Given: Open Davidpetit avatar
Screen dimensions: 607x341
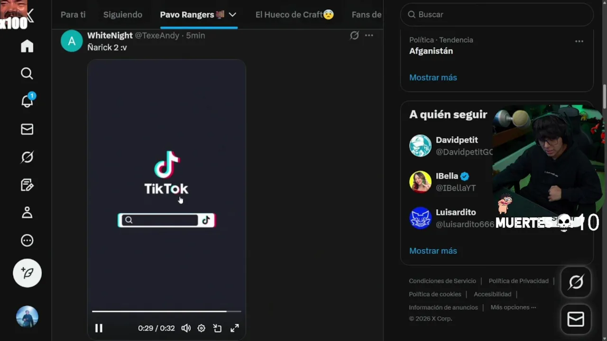Looking at the screenshot, I should [x=420, y=146].
